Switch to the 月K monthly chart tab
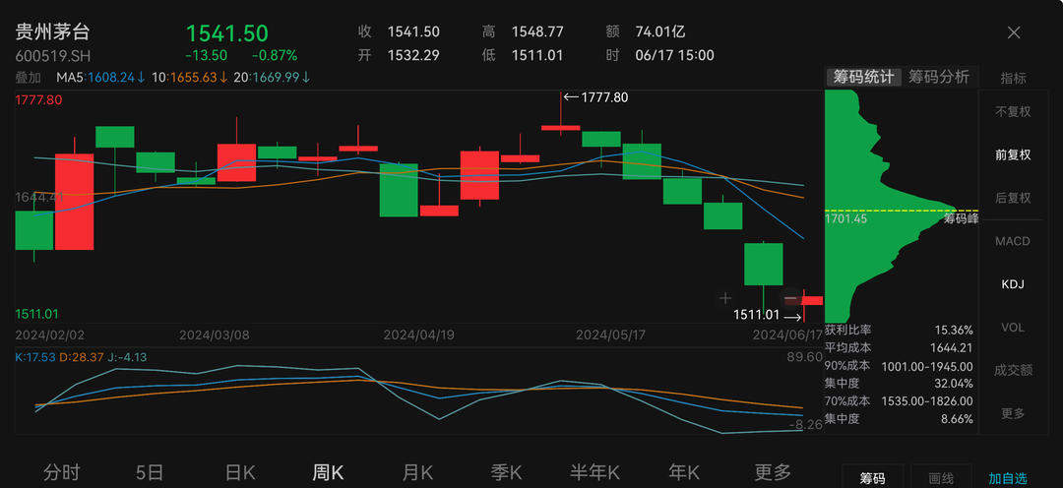The image size is (1063, 488). (417, 472)
